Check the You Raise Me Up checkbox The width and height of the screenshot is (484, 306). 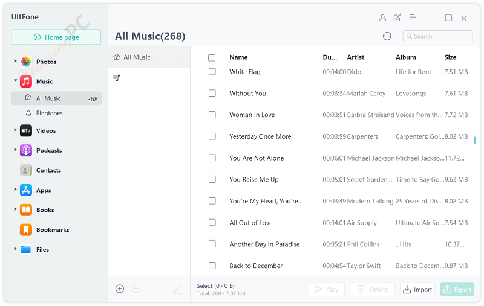[x=212, y=179]
